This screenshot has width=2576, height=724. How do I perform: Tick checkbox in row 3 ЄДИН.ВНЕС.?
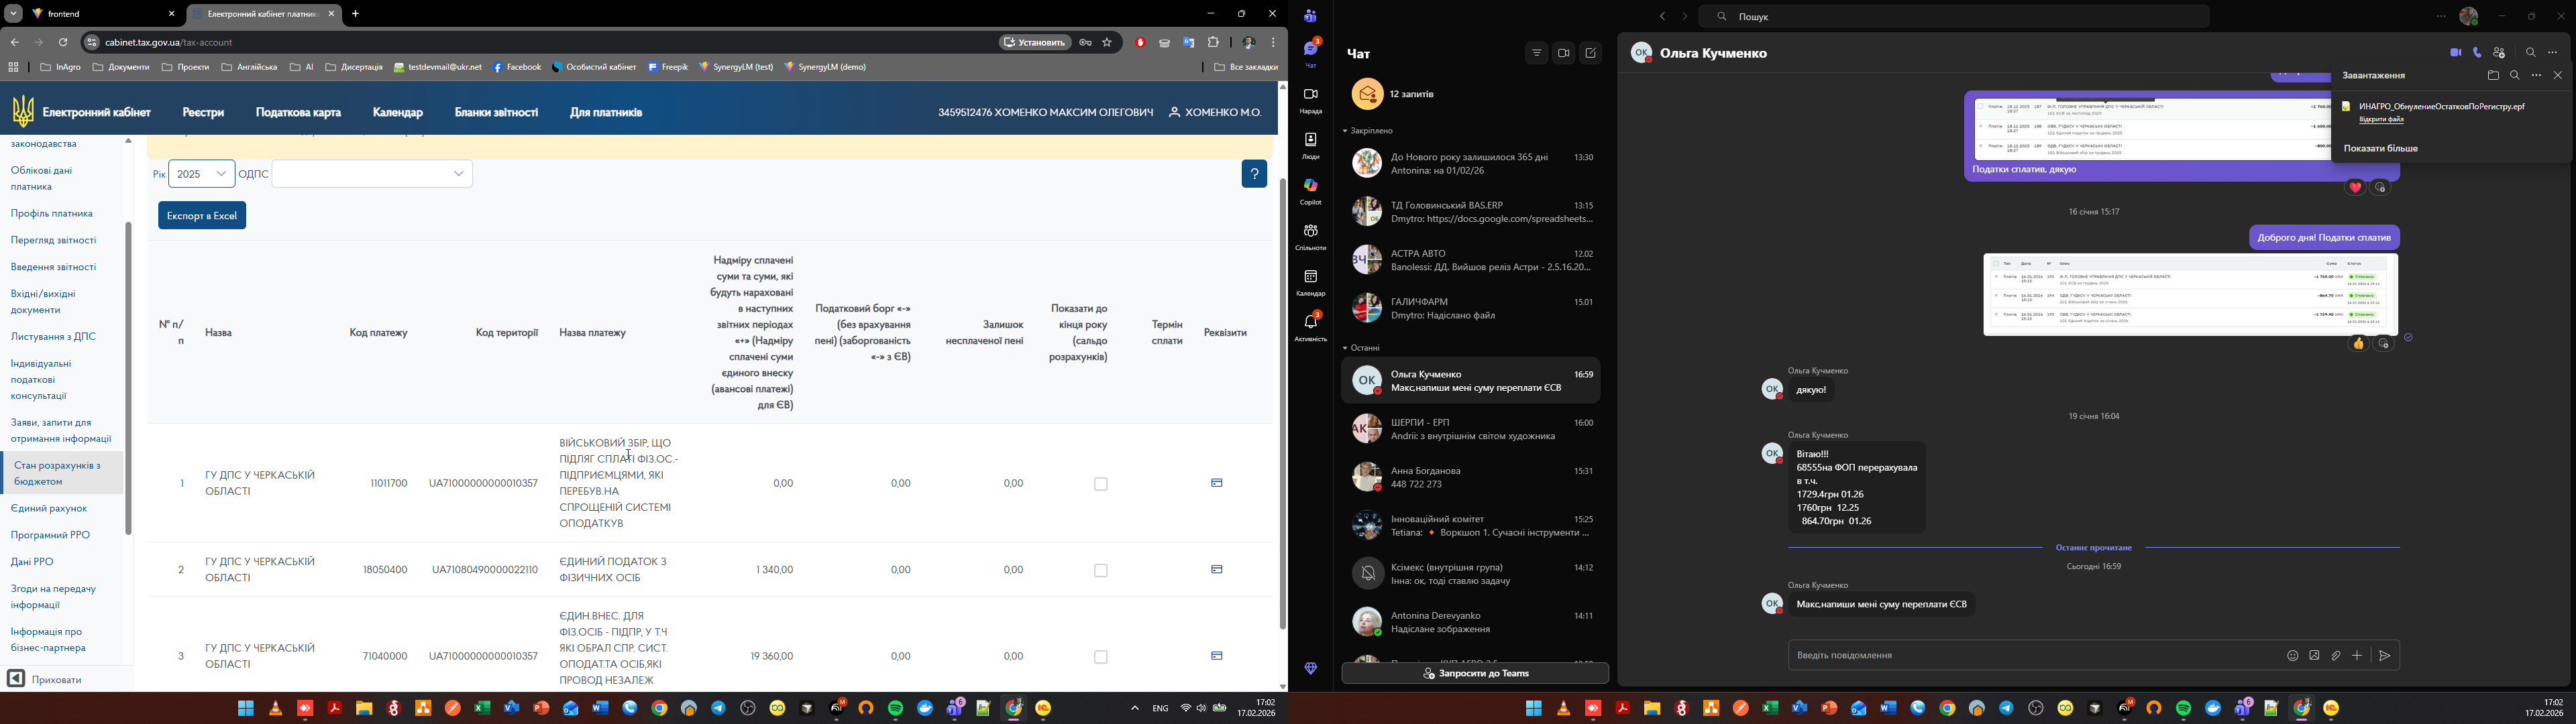[1101, 657]
